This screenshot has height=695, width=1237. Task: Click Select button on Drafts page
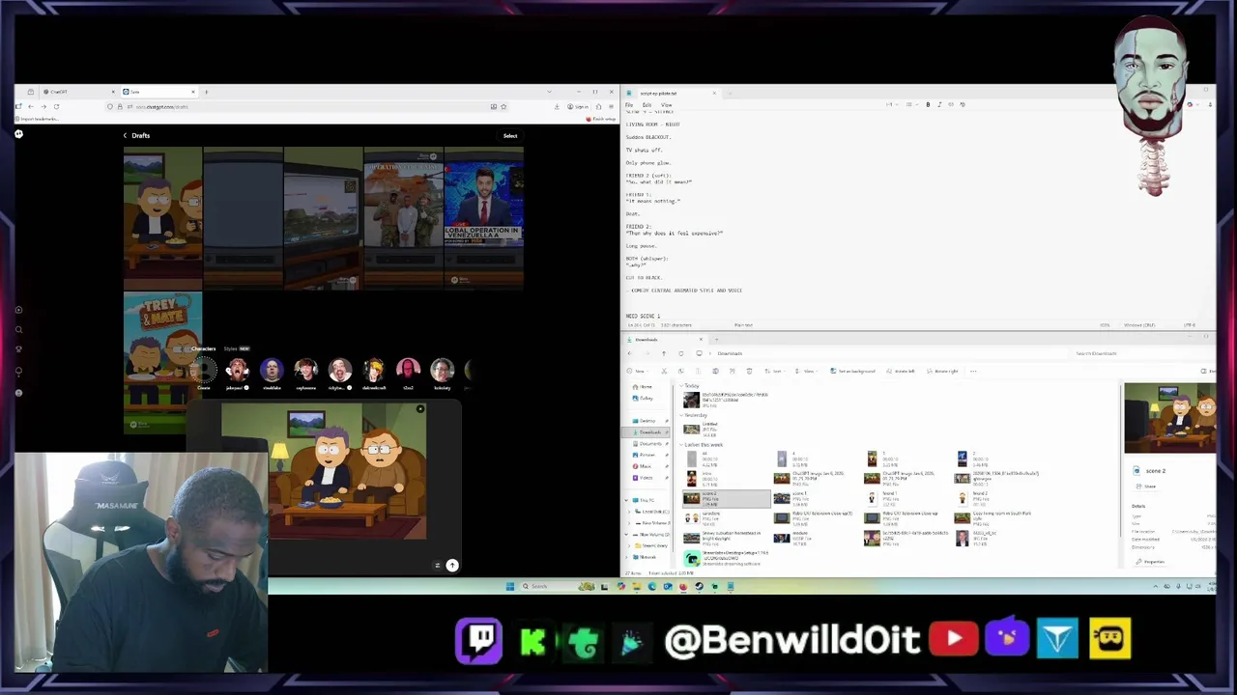click(510, 136)
